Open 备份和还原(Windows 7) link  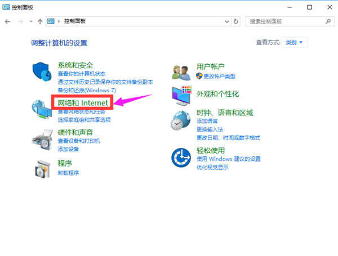(x=87, y=91)
